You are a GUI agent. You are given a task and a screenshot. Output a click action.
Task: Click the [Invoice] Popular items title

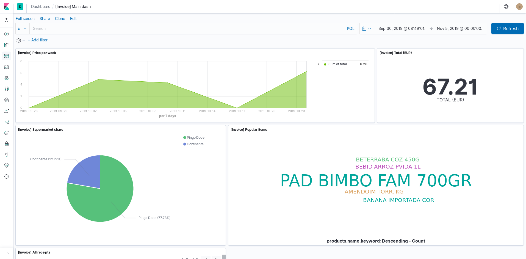point(249,130)
